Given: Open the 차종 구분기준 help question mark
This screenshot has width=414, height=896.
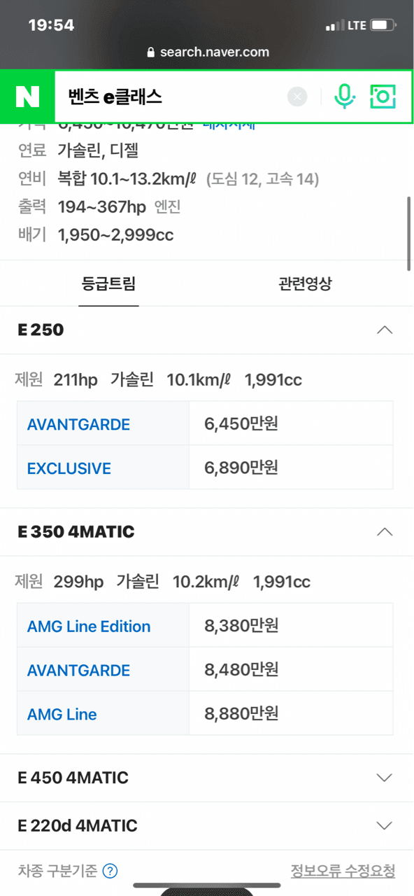Looking at the screenshot, I should coord(109,871).
